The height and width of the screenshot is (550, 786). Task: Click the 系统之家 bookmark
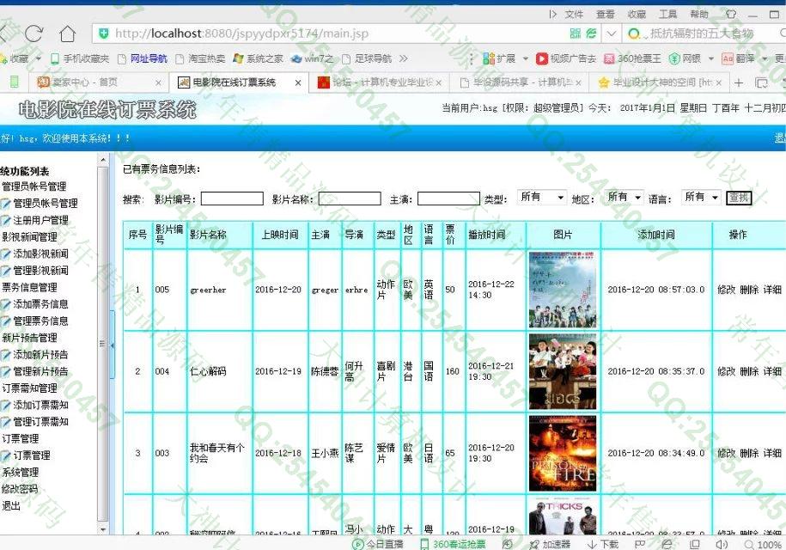point(259,58)
